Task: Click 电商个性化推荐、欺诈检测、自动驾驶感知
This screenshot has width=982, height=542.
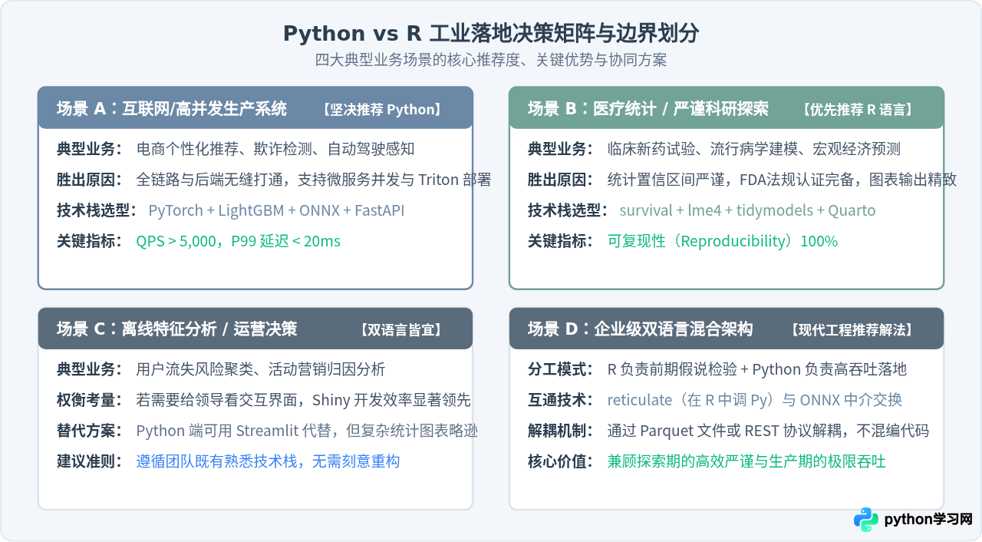Action: pos(275,149)
